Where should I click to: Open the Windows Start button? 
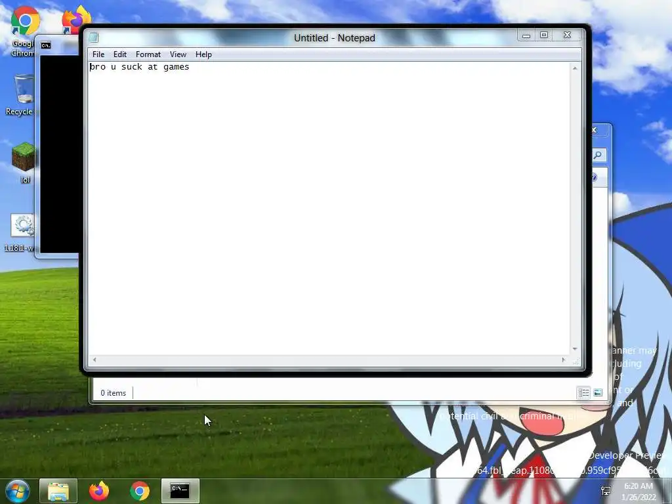[x=18, y=491]
